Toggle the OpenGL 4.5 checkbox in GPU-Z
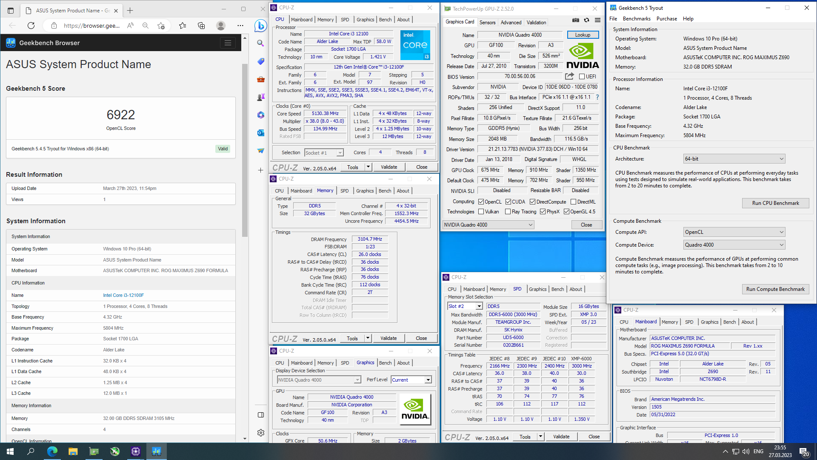The image size is (817, 460). click(566, 212)
